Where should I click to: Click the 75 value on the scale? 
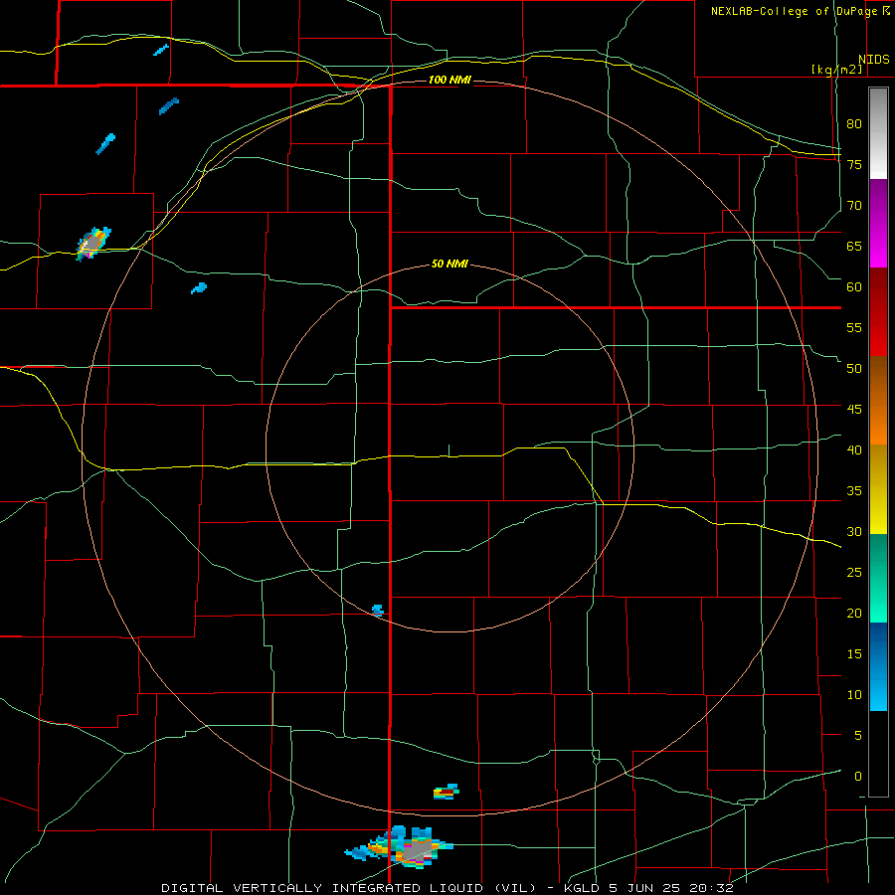point(854,164)
